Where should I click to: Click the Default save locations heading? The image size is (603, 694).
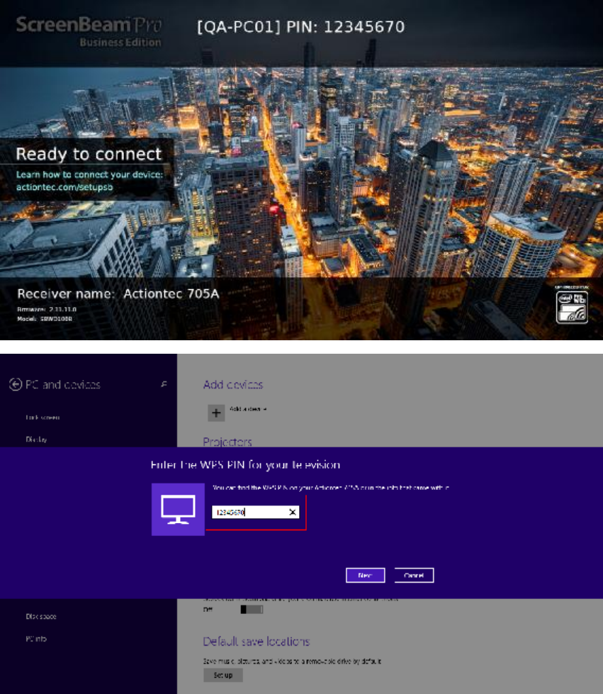click(x=257, y=642)
